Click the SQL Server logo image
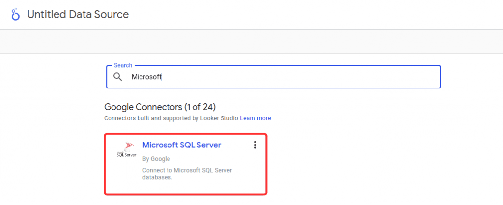This screenshot has width=503, height=205. (x=126, y=149)
